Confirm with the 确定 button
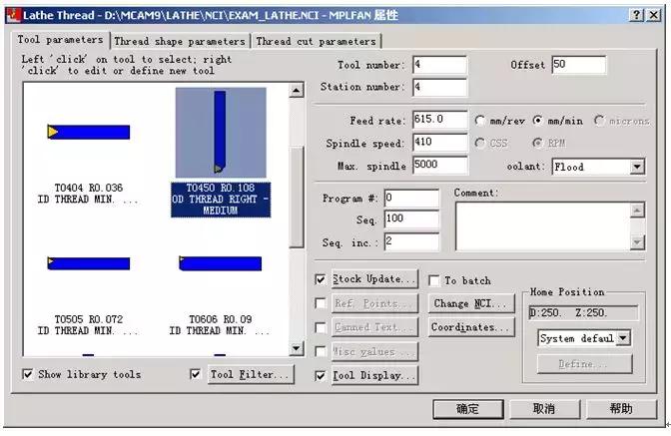The width and height of the screenshot is (671, 436). [467, 409]
